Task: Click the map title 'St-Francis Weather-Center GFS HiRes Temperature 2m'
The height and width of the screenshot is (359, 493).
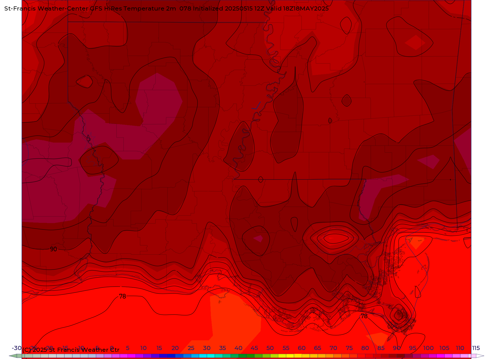Action: click(x=90, y=8)
